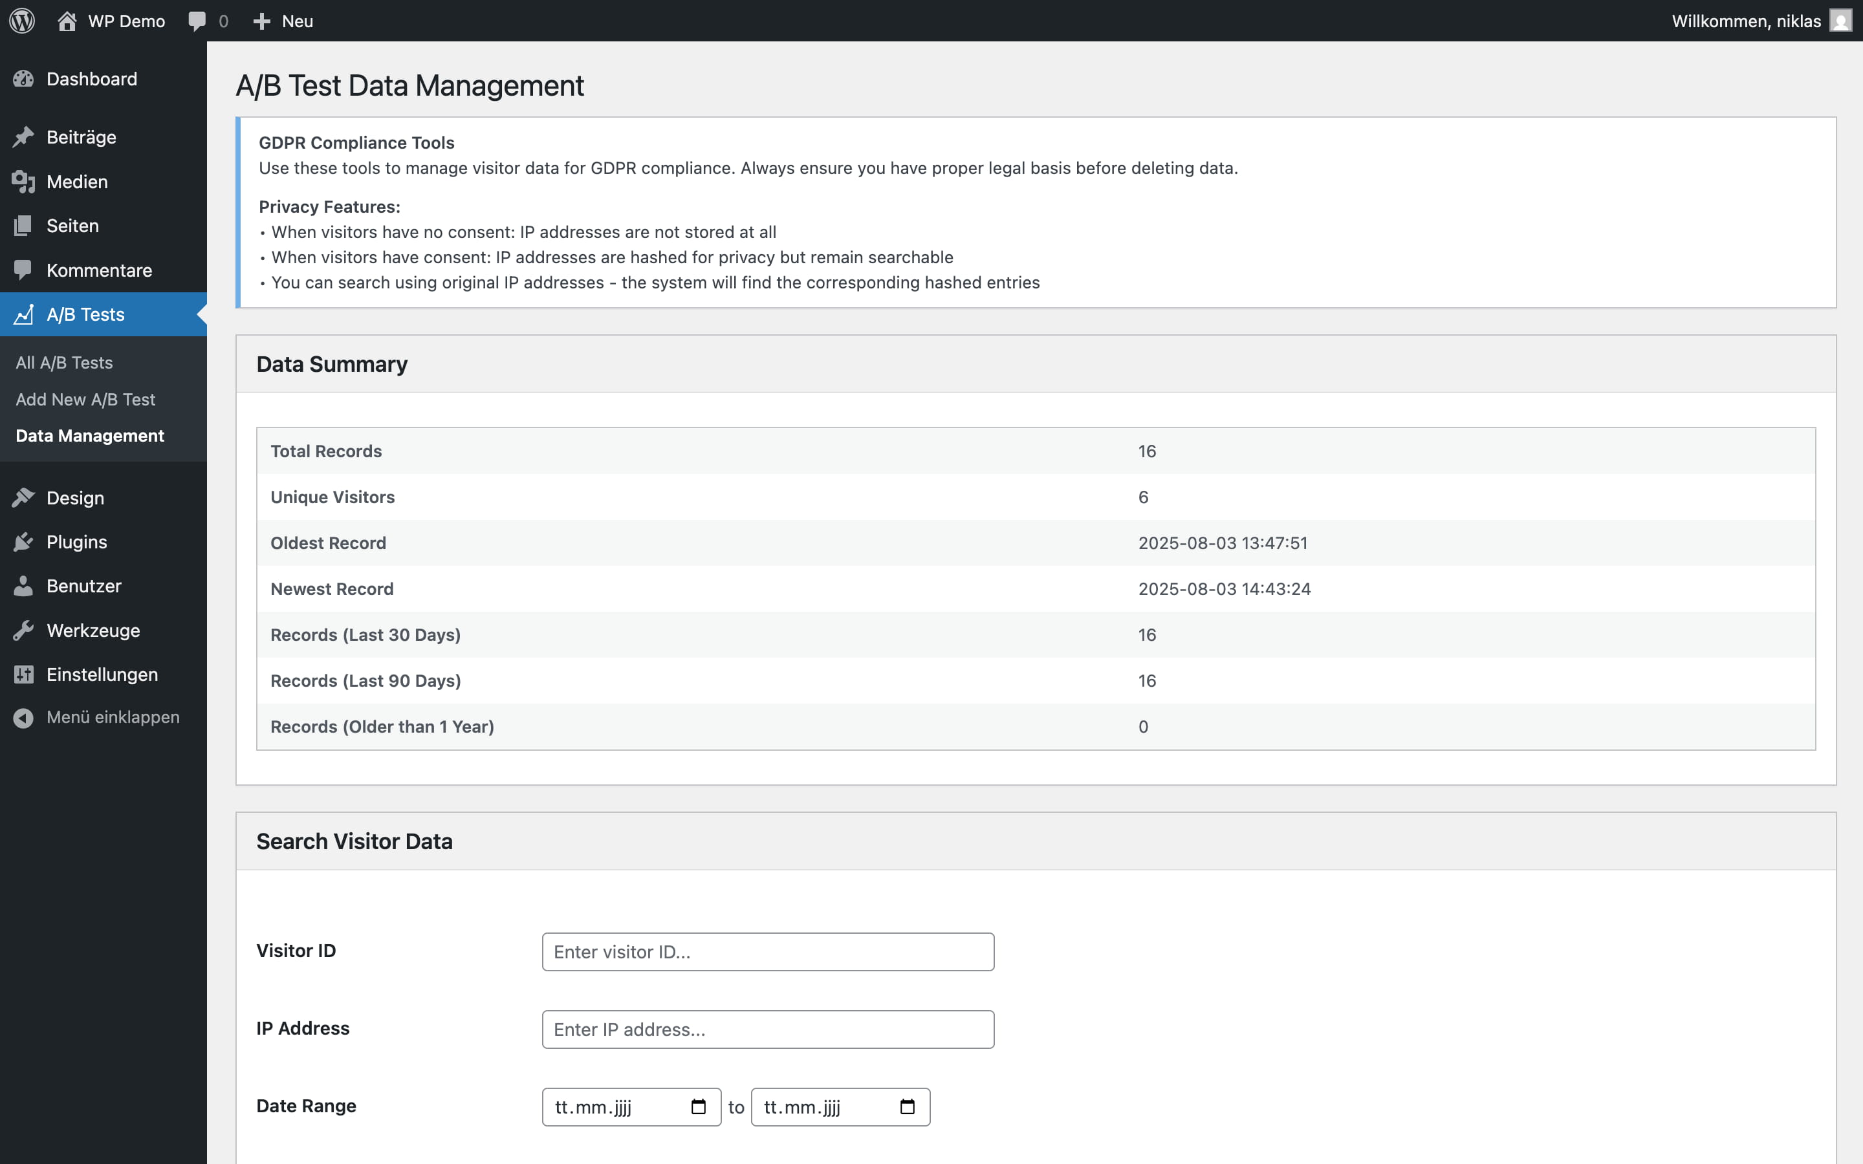Open All A/B Tests submenu item
The height and width of the screenshot is (1164, 1863).
pos(64,363)
